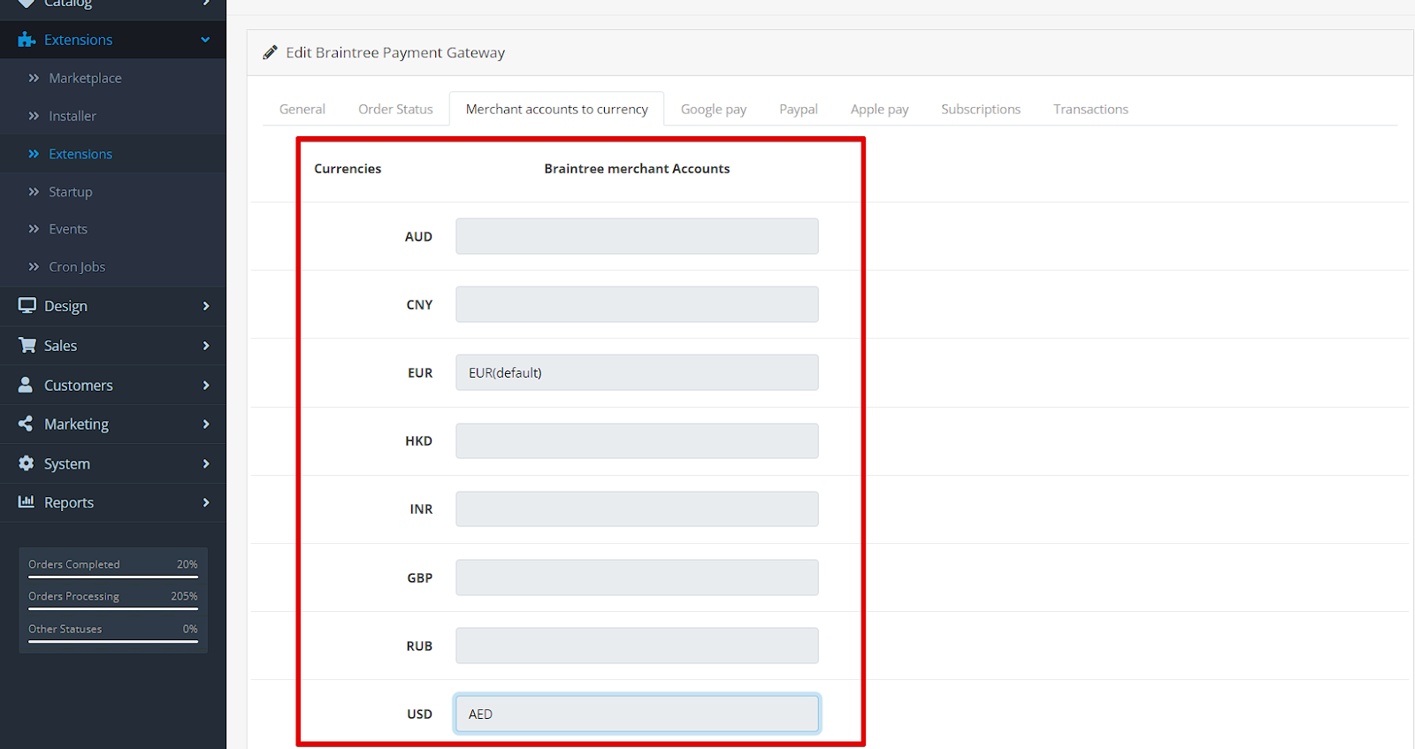Collapse the Extensions menu chevron
1415x749 pixels.
pyautogui.click(x=205, y=40)
